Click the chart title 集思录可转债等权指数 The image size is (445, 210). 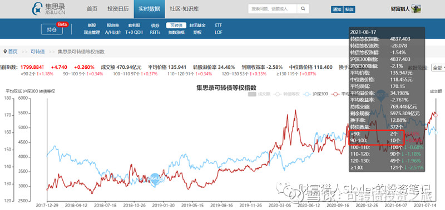coord(226,88)
